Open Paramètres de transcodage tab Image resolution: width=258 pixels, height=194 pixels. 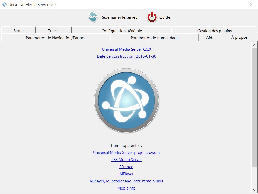click(x=155, y=38)
